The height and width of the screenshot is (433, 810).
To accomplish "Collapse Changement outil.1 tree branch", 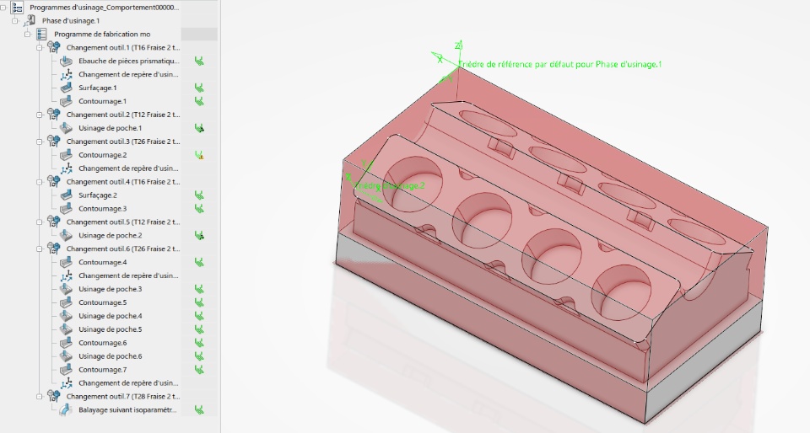I will [x=40, y=47].
